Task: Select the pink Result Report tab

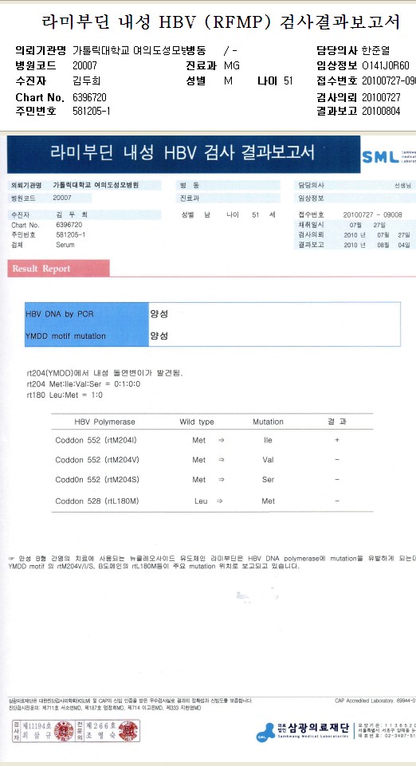Action: click(59, 269)
